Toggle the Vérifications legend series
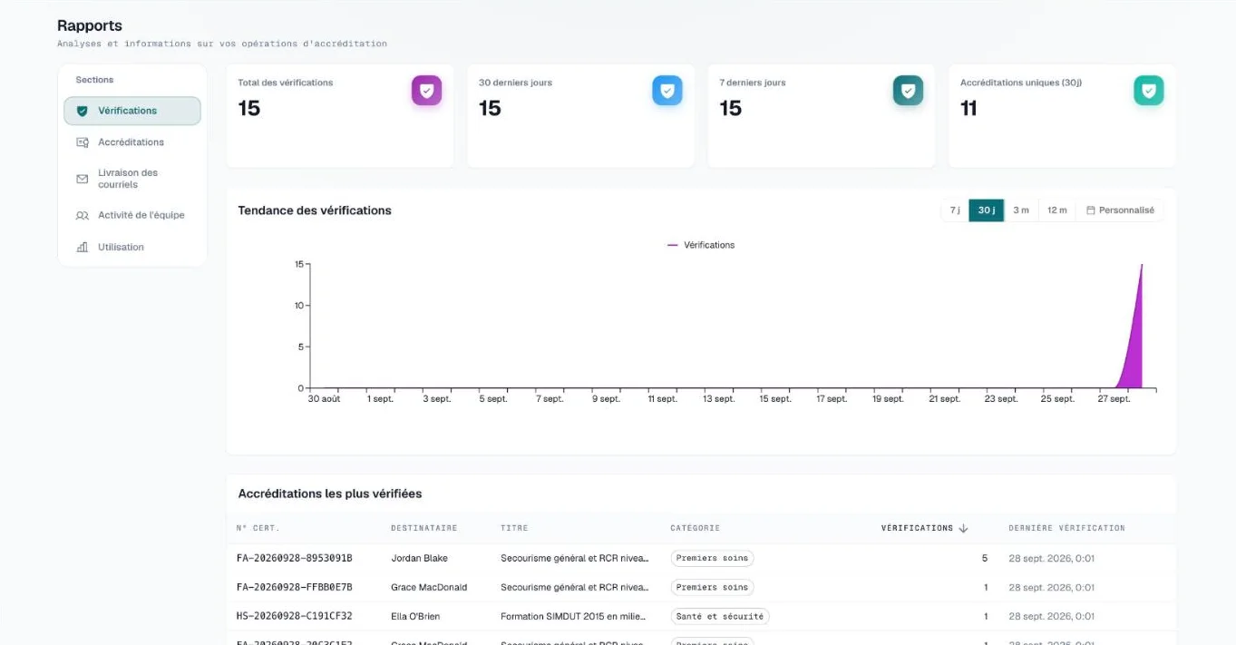The image size is (1236, 645). point(701,245)
